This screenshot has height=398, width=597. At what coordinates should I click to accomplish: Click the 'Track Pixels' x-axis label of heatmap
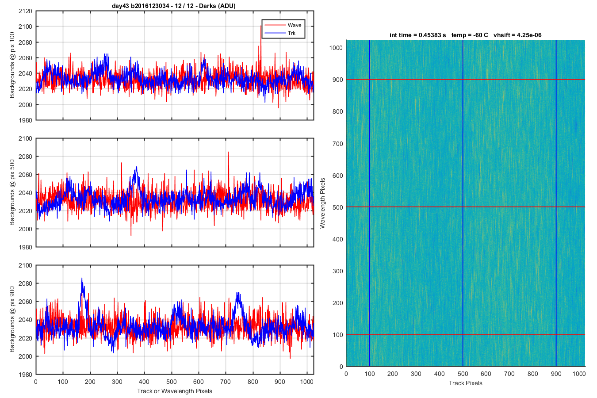click(465, 383)
